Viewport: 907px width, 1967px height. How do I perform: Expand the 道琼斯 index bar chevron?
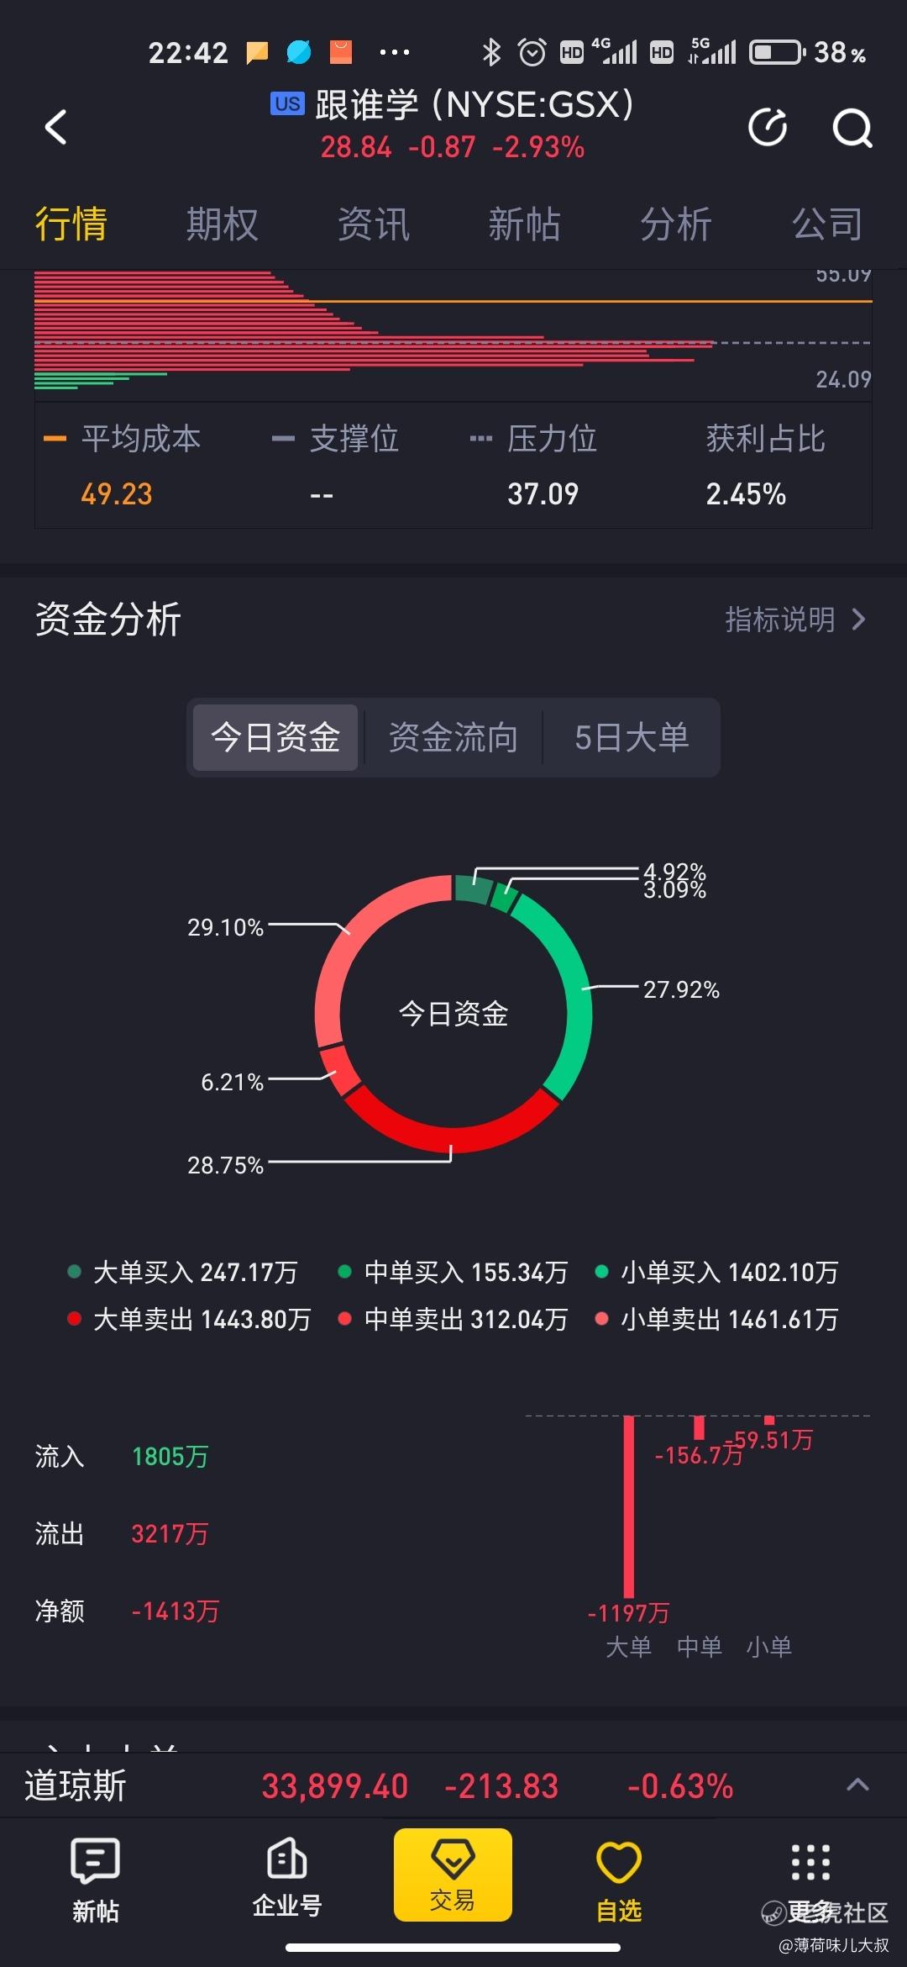[x=857, y=1785]
